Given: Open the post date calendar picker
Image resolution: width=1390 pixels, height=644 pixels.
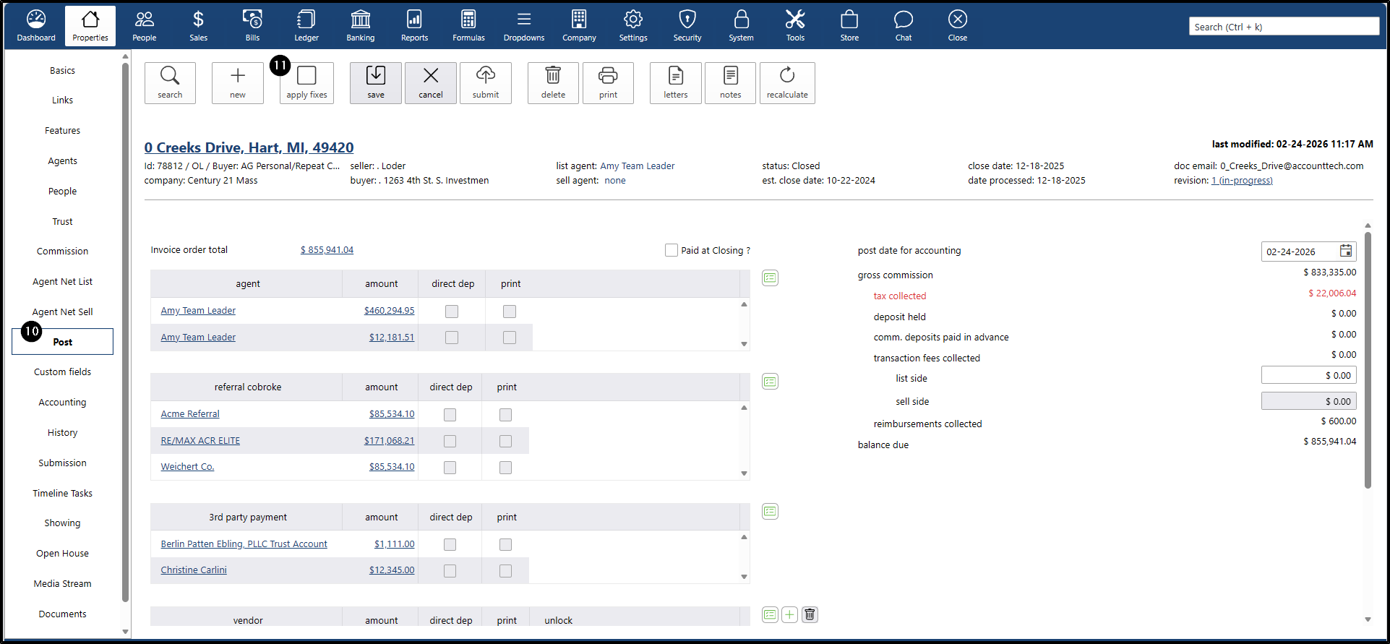Looking at the screenshot, I should (1345, 251).
